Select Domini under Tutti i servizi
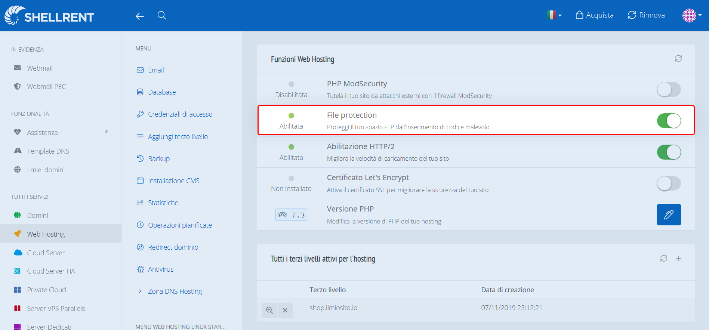This screenshot has height=330, width=709. tap(37, 215)
